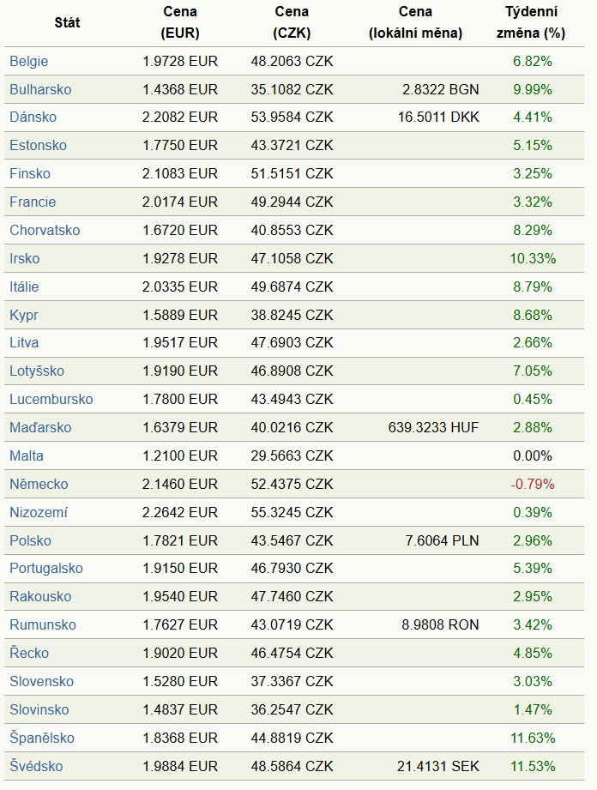Click the Stát column header
The height and width of the screenshot is (790, 597).
click(67, 22)
